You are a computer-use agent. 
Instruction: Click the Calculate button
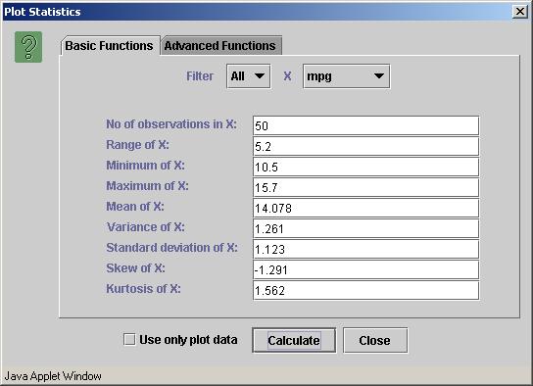coord(294,341)
